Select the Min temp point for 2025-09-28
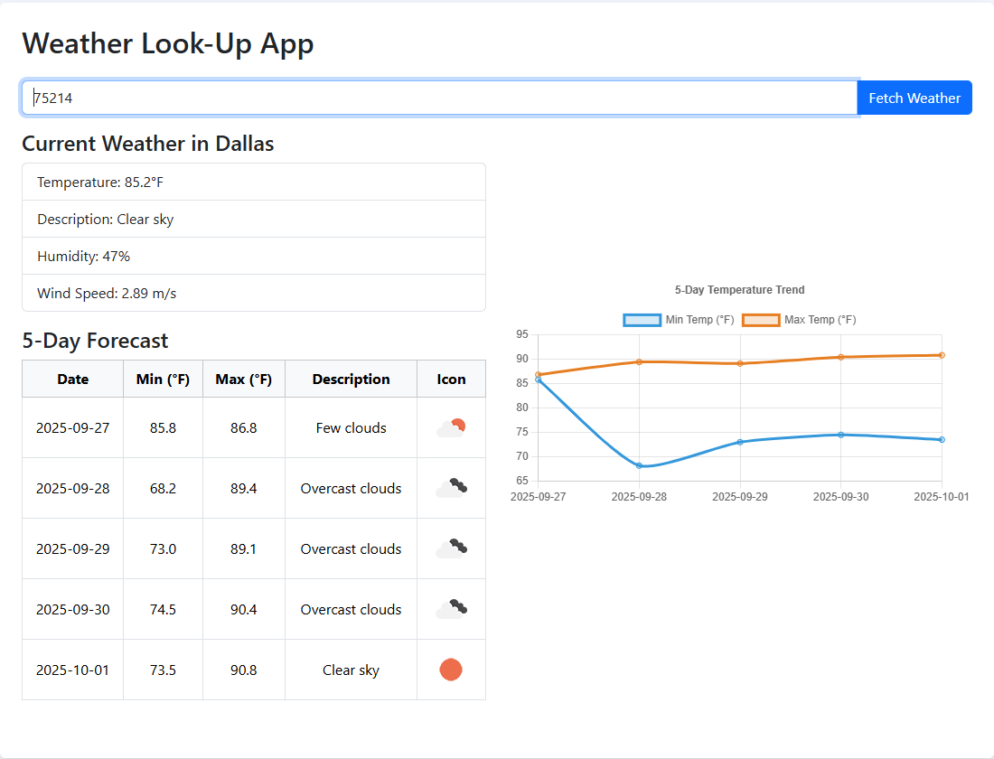Image resolution: width=994 pixels, height=759 pixels. pyautogui.click(x=639, y=465)
